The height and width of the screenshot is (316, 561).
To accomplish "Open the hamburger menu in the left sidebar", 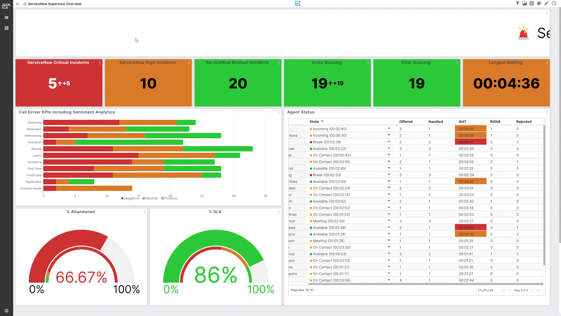I will 7,18.
